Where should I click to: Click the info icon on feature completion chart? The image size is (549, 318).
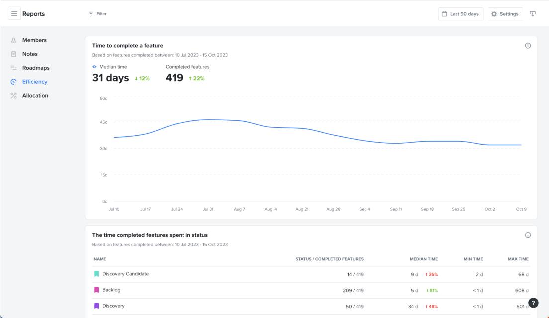tap(528, 46)
